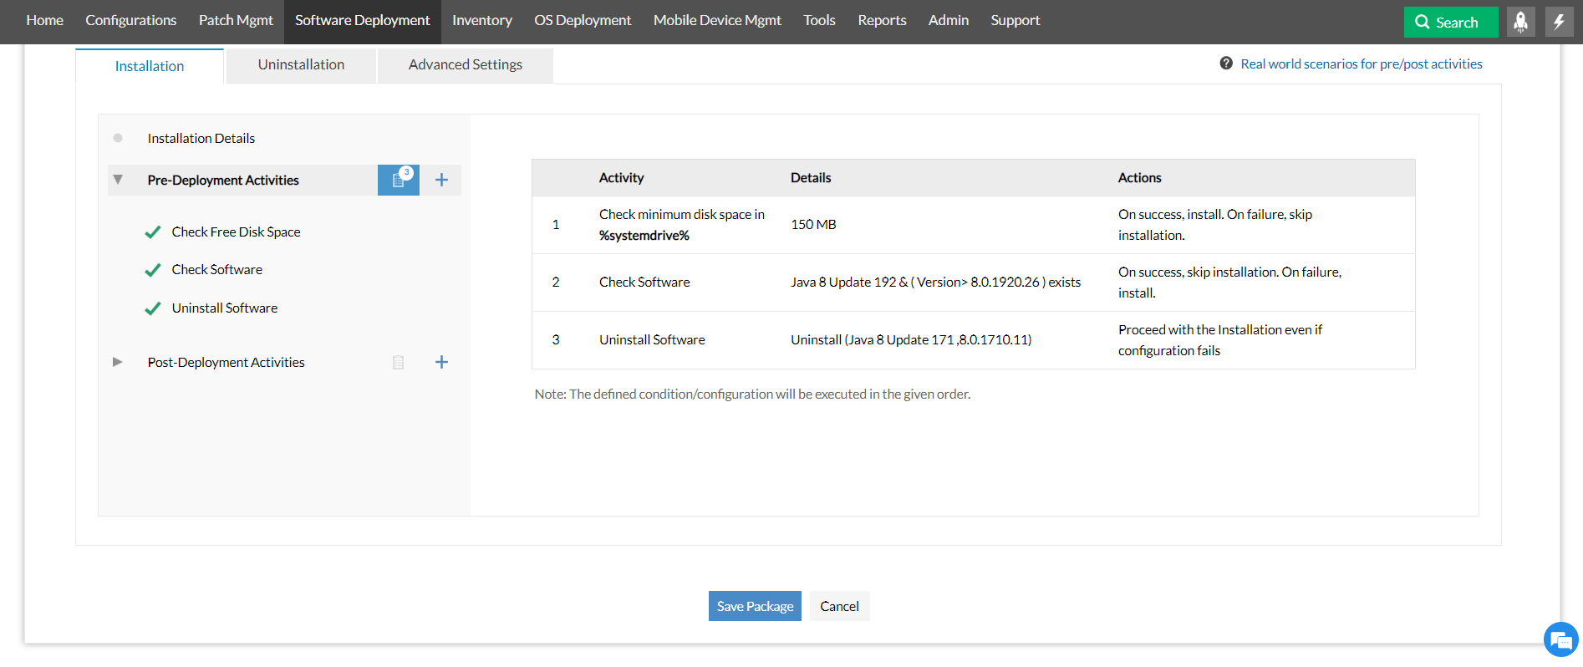This screenshot has height=667, width=1583.
Task: Click the Post-Deployment activities list icon
Action: click(399, 362)
